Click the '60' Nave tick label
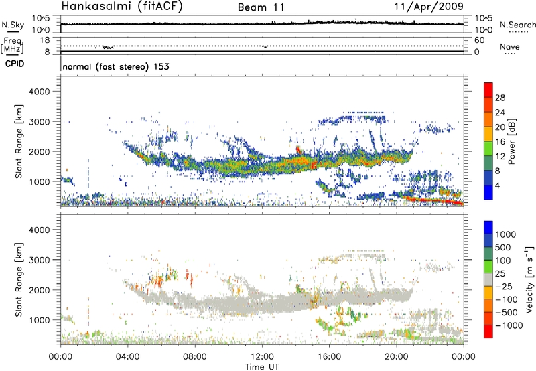The width and height of the screenshot is (536, 371). 479,40
